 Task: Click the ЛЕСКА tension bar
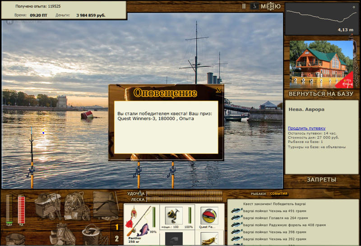point(184,199)
